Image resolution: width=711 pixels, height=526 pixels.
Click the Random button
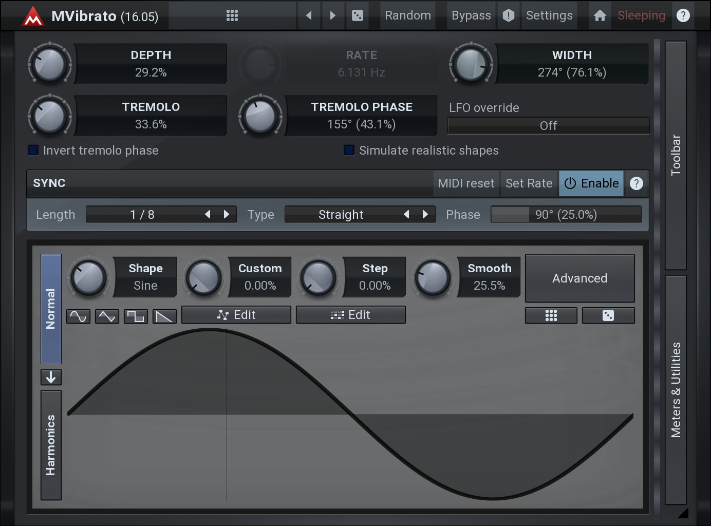pos(408,15)
